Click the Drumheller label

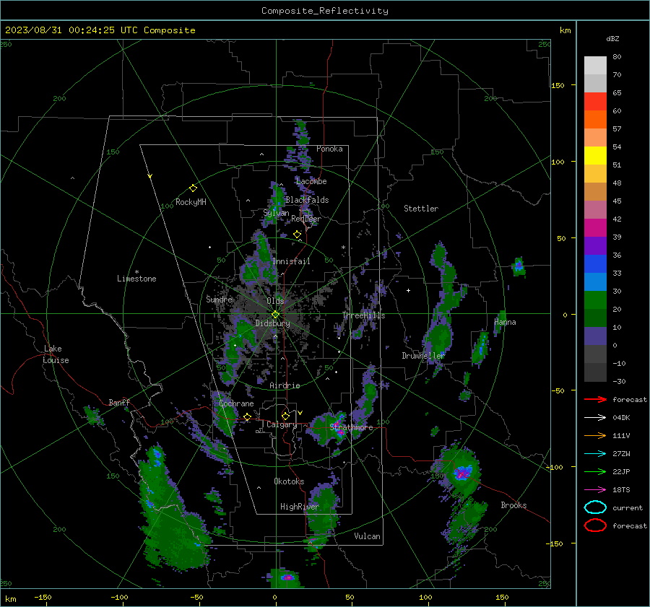pyautogui.click(x=423, y=356)
